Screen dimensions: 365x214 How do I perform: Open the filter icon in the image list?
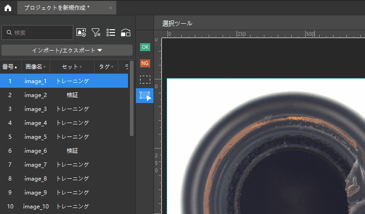(96, 32)
